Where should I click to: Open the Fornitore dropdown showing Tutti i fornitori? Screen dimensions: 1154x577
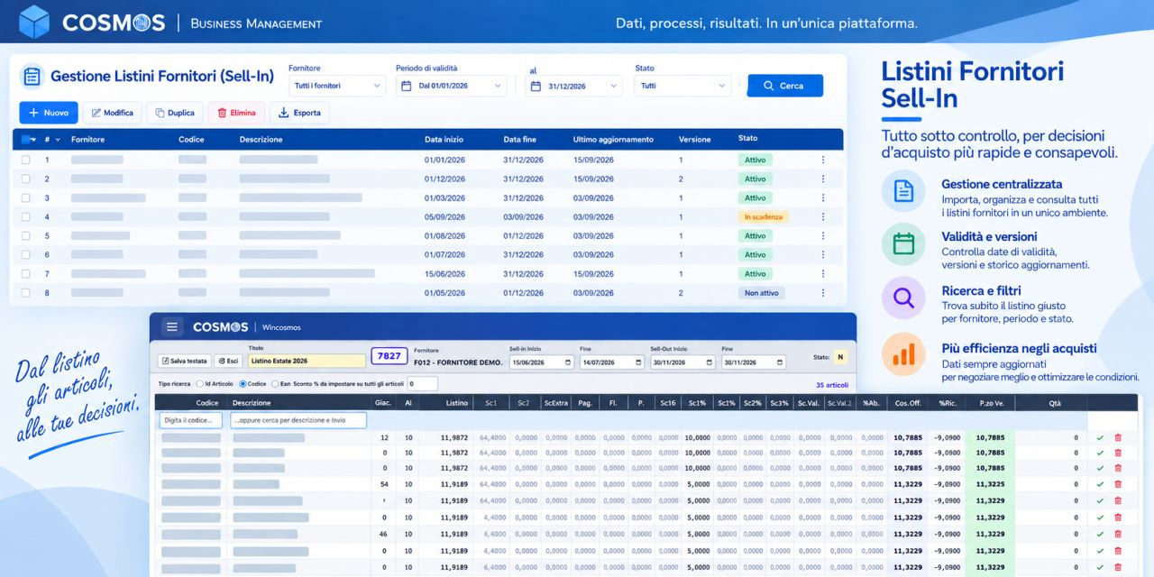pos(337,86)
